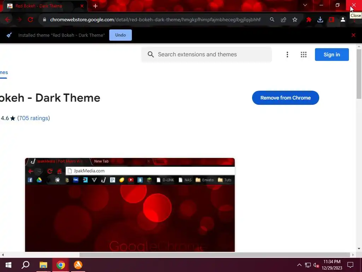
Task: Click the muted volume tray icon
Action: (316, 265)
